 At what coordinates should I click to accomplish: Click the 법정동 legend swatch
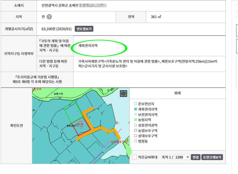pos(136,141)
